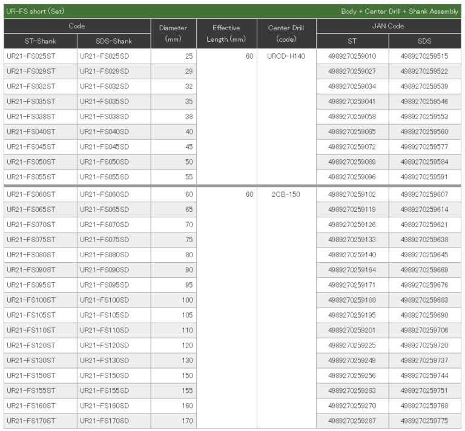Select JAN code 4989270259010

point(352,56)
